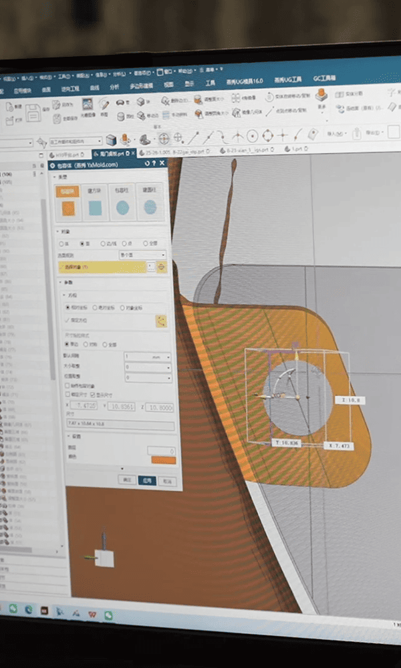Click the New file icon in ribbon
This screenshot has width=401, height=668.
pos(9,108)
